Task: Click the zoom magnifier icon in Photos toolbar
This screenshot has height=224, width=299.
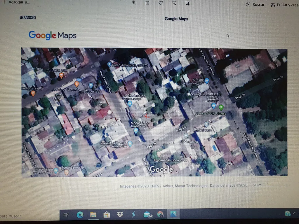Action: [134, 3]
